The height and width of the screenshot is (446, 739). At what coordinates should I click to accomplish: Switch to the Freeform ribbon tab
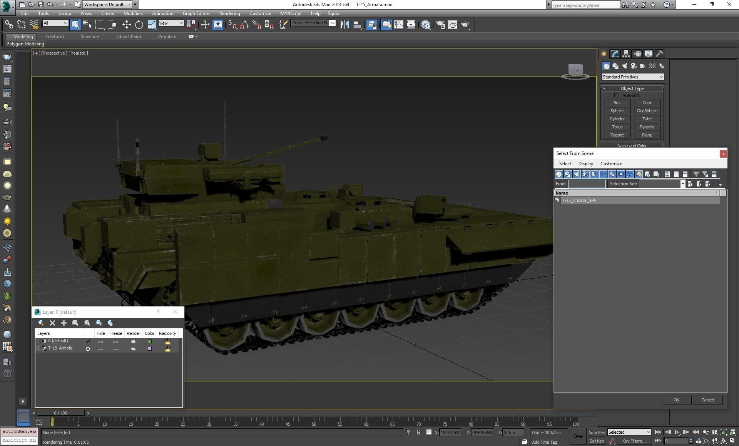tap(54, 37)
